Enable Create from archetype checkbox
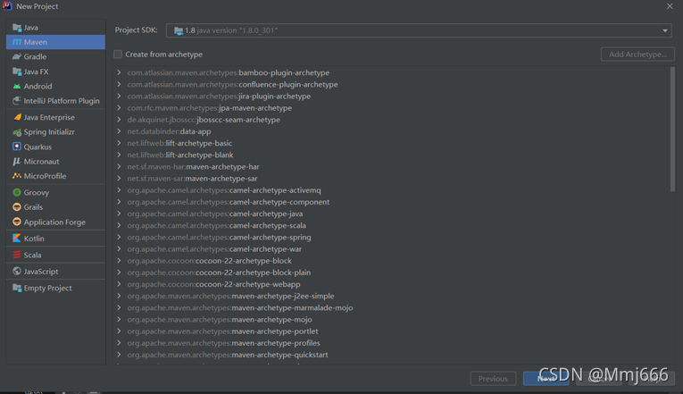 (x=118, y=54)
